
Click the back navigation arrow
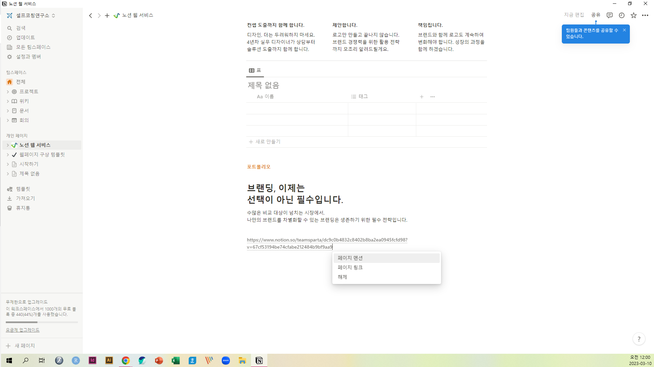(90, 16)
